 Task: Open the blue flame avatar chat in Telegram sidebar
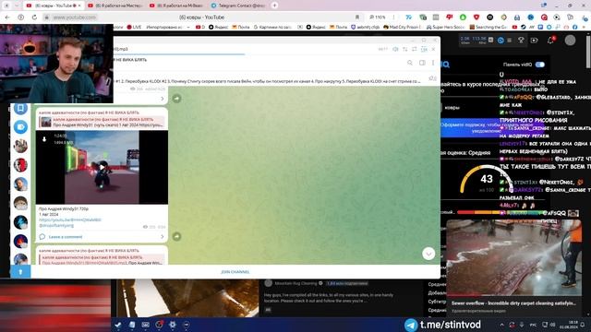coord(20,222)
